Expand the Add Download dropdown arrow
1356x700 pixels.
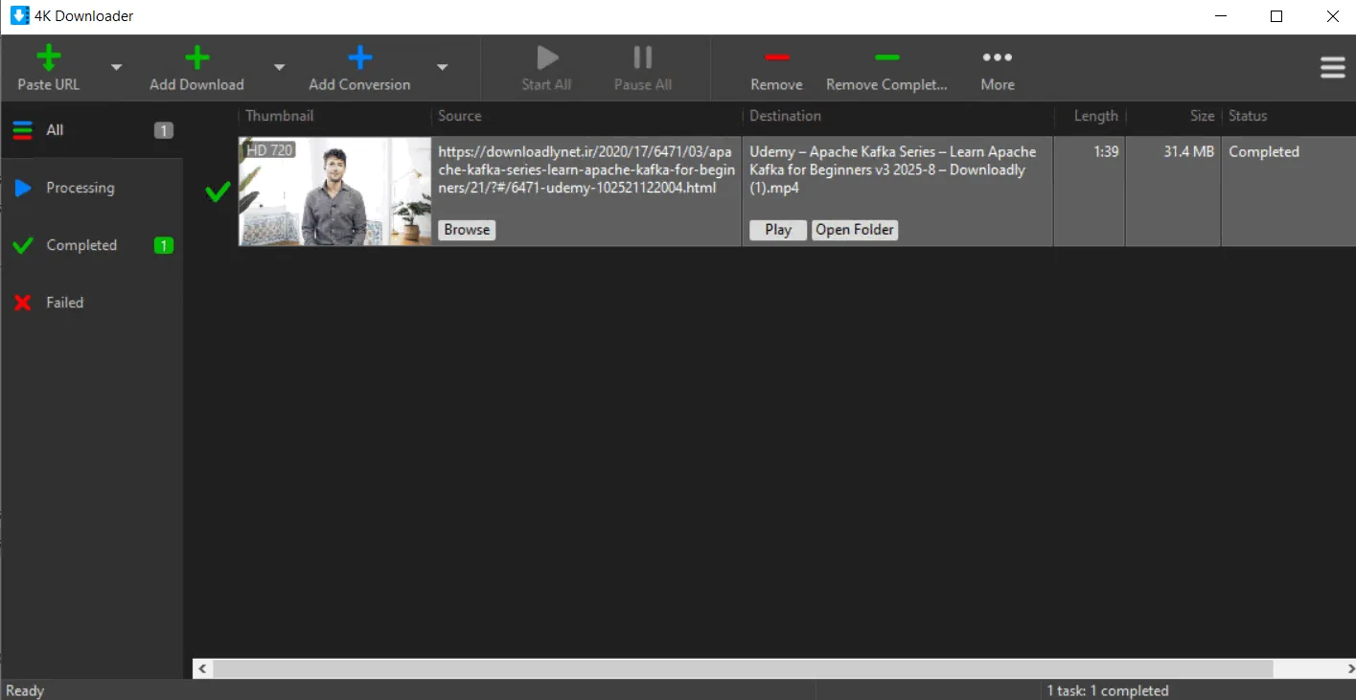pos(279,67)
